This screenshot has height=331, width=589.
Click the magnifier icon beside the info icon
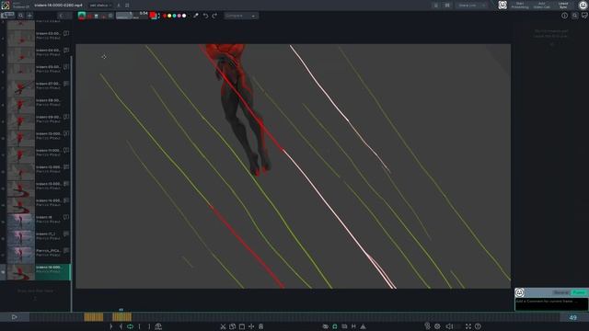click(x=574, y=16)
